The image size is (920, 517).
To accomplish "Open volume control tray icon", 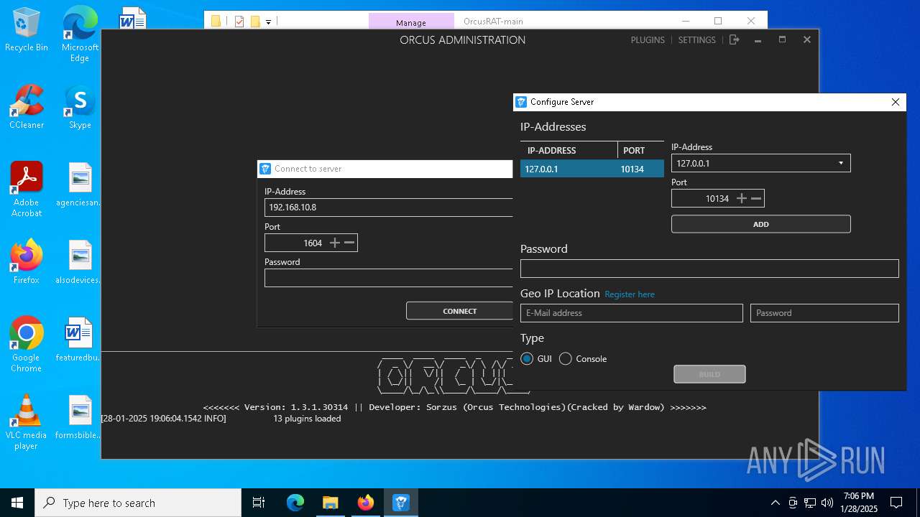I will tap(827, 503).
